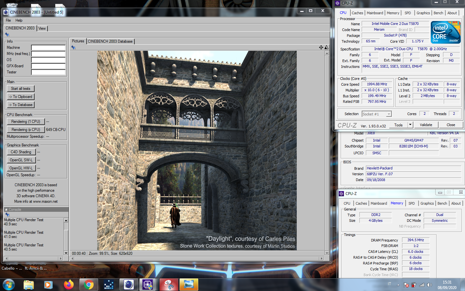Screen dimensions: 465x291
Task: Run the OpenGL HW-L test
Action: tap(21, 168)
